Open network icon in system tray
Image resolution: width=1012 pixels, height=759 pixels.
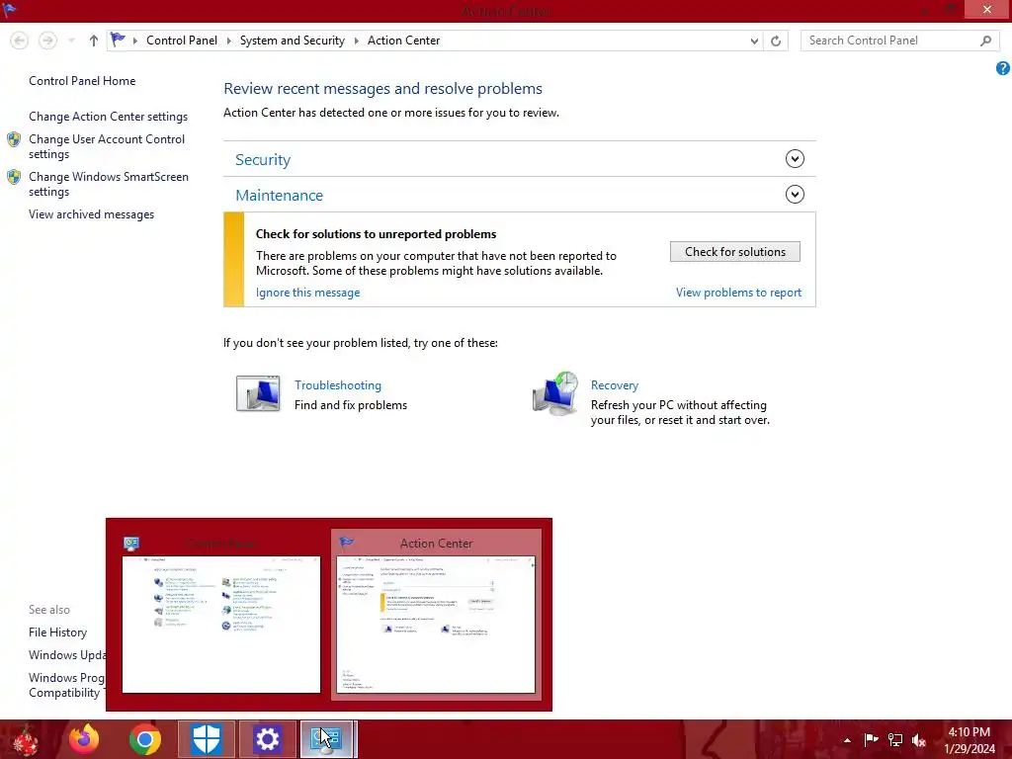(x=895, y=739)
